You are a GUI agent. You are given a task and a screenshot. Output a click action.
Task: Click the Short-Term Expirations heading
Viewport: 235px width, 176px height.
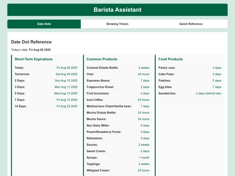pyautogui.click(x=34, y=59)
